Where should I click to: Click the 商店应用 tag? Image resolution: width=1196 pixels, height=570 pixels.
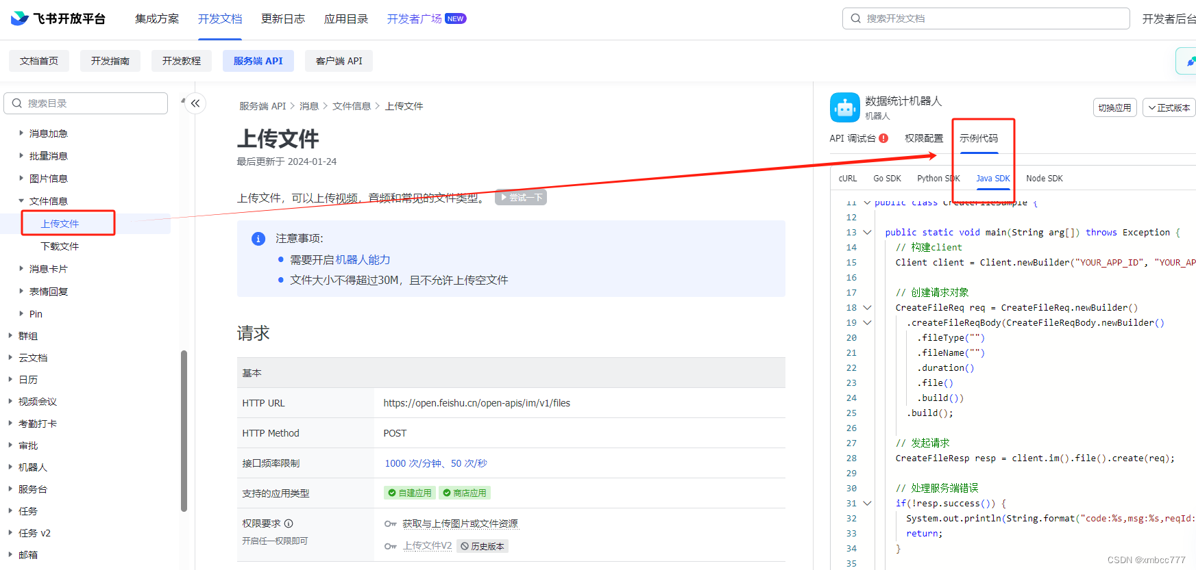(x=465, y=493)
